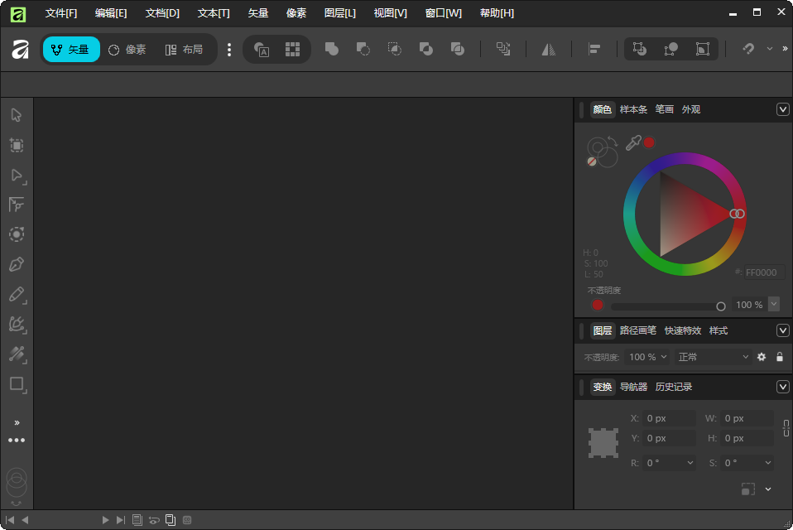
Task: Go to first page in status bar
Action: [x=10, y=520]
